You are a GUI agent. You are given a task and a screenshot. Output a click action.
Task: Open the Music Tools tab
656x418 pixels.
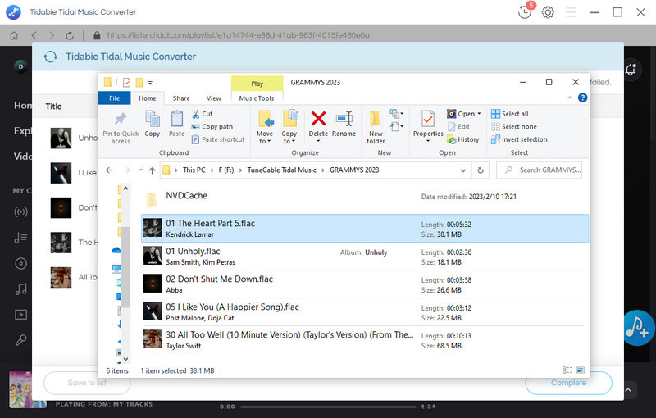[x=257, y=98]
